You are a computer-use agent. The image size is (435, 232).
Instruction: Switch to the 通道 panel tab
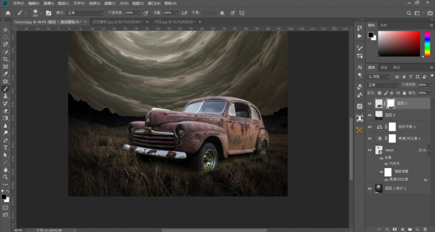point(384,67)
